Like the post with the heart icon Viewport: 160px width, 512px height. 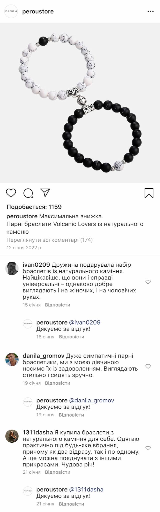(x=11, y=193)
